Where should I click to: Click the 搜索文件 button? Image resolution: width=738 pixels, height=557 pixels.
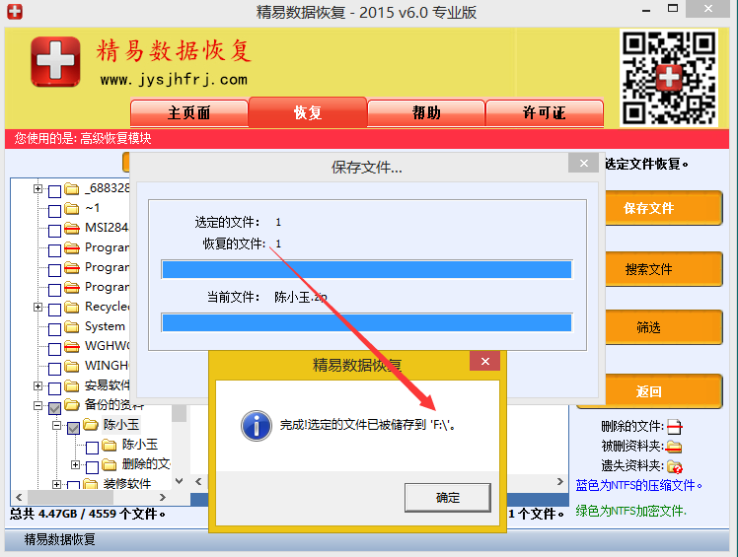(664, 269)
